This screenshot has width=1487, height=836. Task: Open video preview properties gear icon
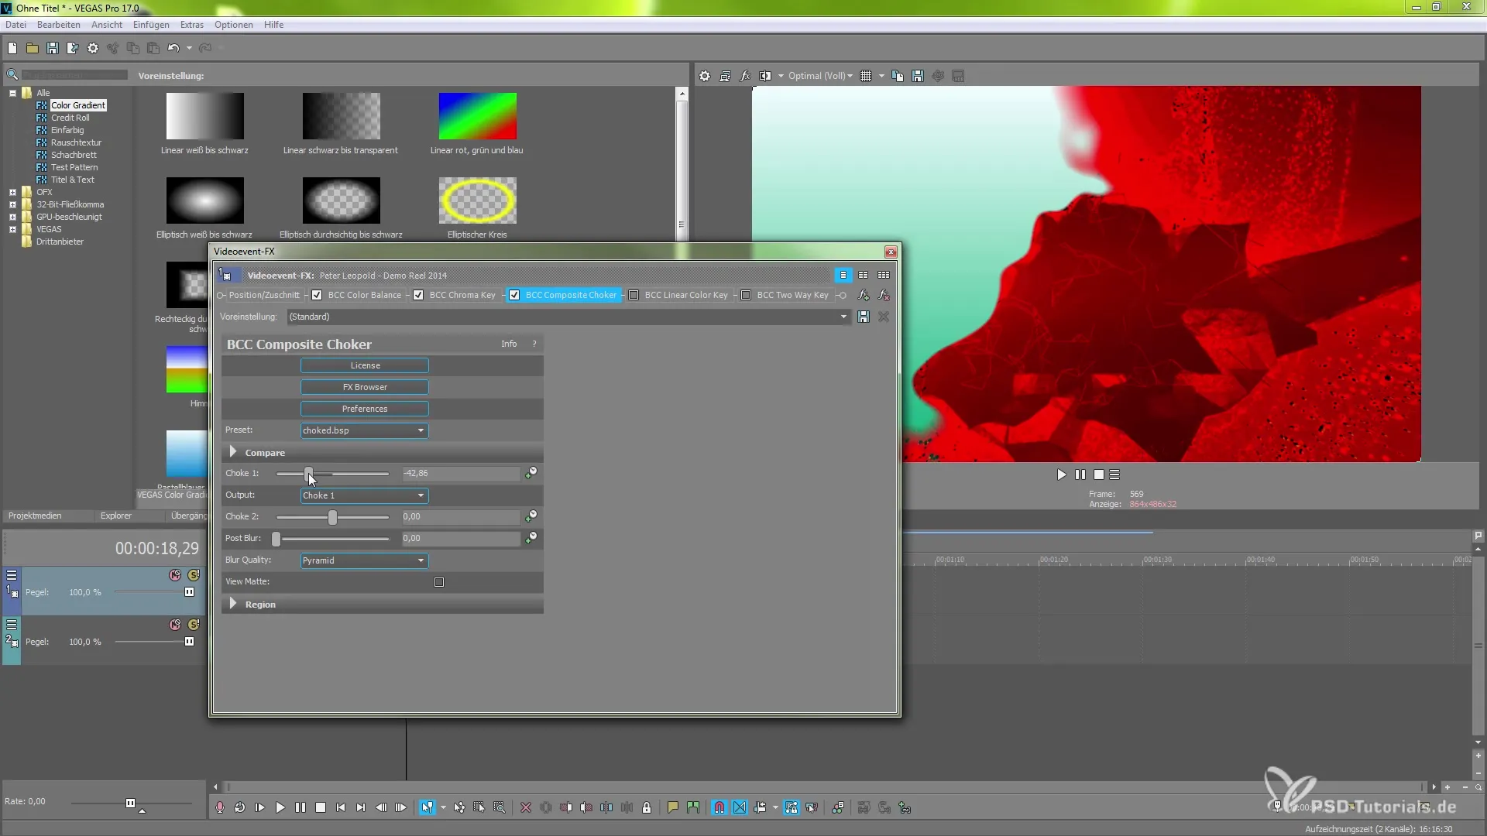704,76
